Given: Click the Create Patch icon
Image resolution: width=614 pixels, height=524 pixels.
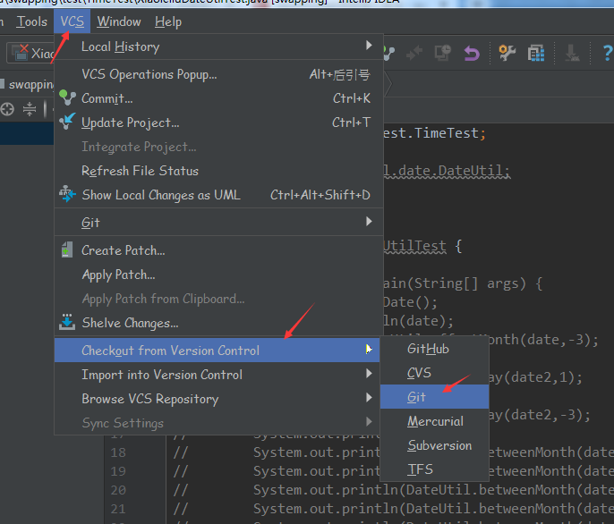Looking at the screenshot, I should (x=67, y=249).
